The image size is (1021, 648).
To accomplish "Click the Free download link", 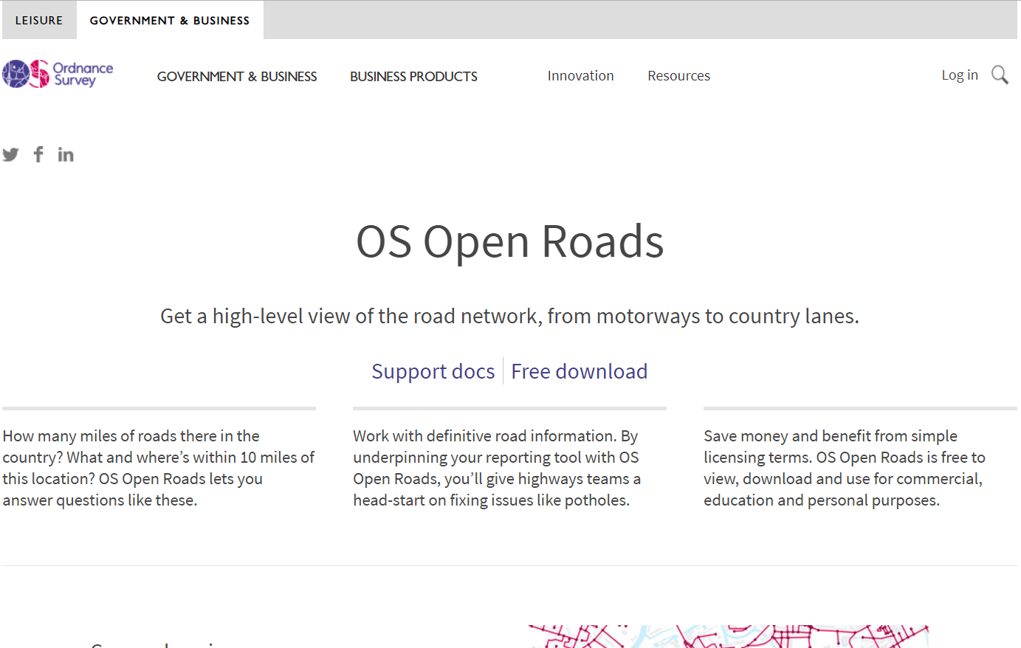I will click(x=580, y=371).
